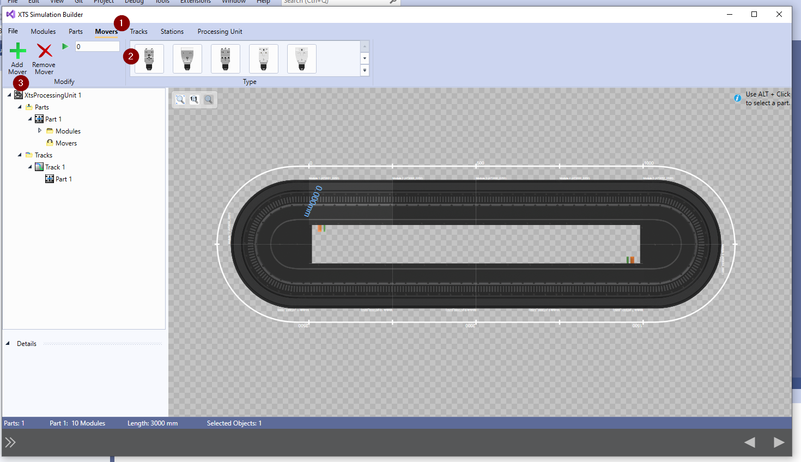
Task: Collapse the Tracks folder node
Action: tap(20, 155)
